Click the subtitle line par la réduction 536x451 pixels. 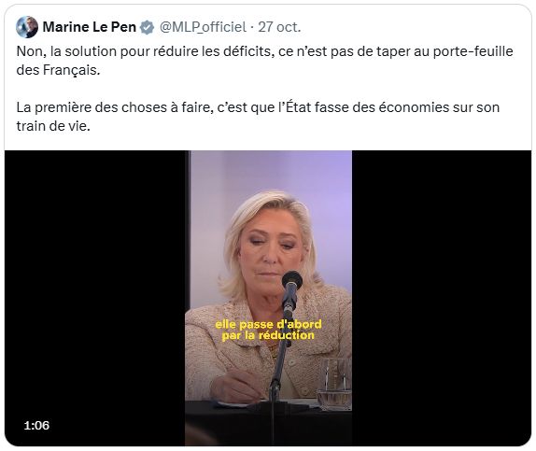(268, 335)
